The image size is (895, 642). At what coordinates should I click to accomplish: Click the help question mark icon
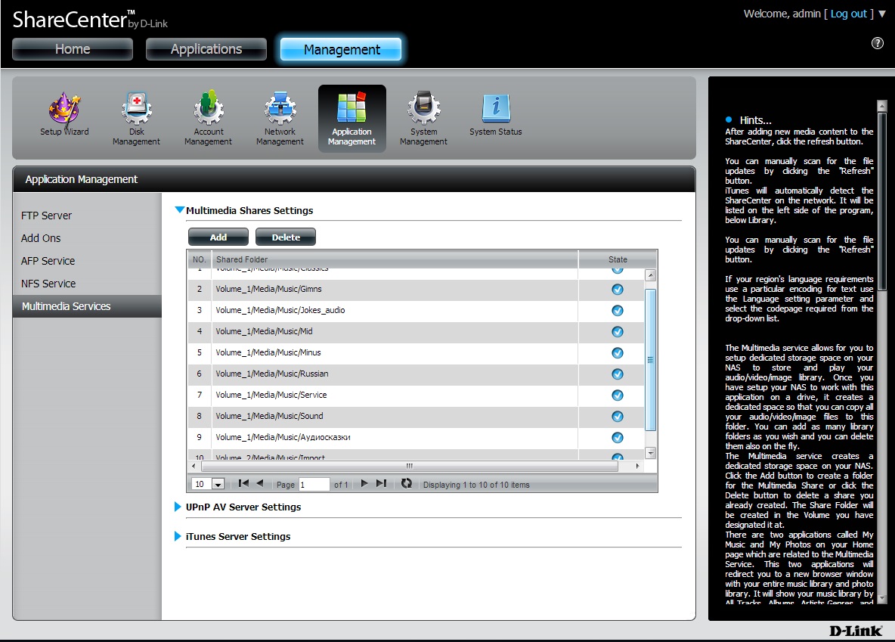878,43
